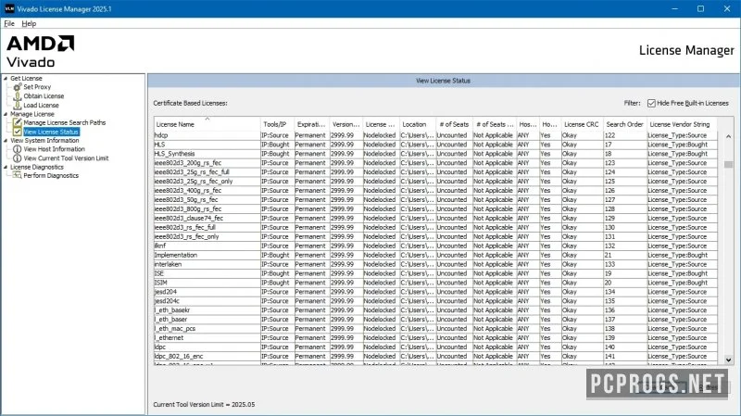Select Obtain License in the tree
This screenshot has width=741, height=416.
[x=44, y=96]
